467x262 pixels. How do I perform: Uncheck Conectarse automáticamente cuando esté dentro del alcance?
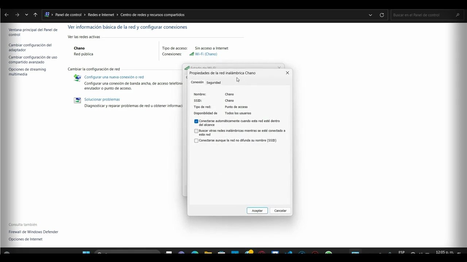(196, 121)
